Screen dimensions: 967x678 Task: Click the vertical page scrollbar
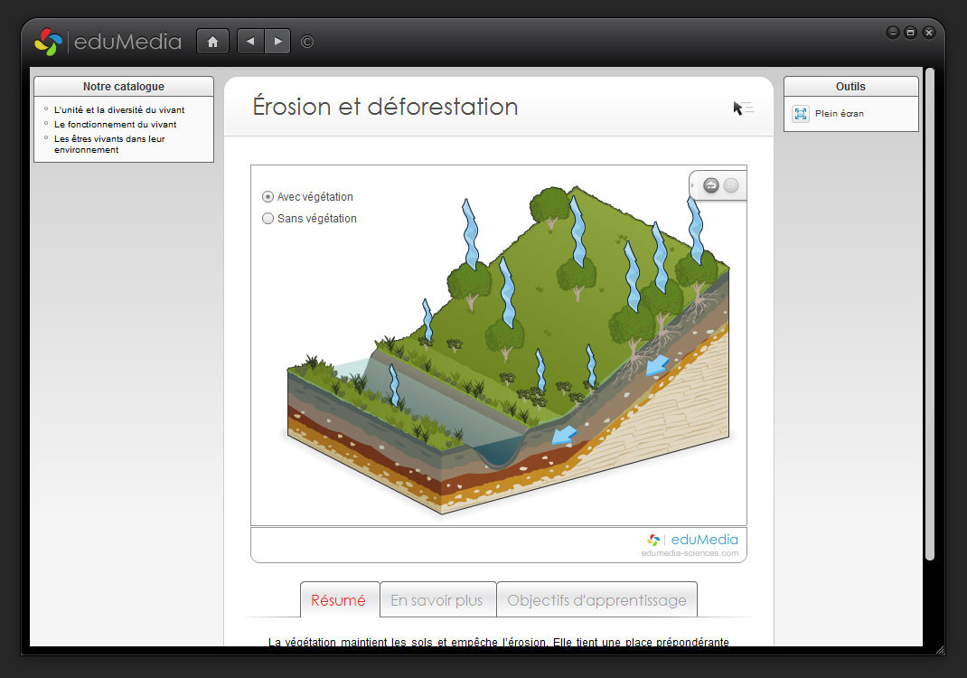[929, 316]
